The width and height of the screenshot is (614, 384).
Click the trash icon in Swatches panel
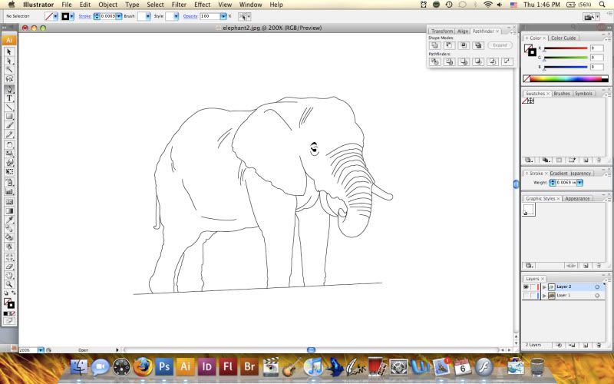[x=597, y=160]
